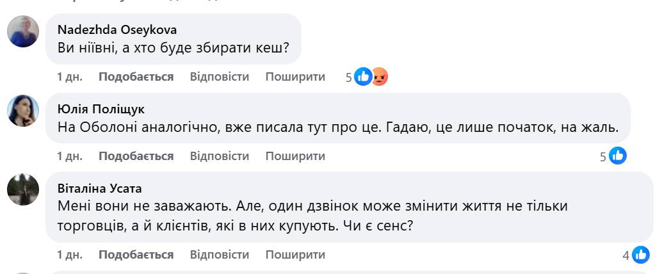Image resolution: width=662 pixels, height=274 pixels.
Task: Open Віталіна Усата's profile avatar
Action: pos(24,189)
